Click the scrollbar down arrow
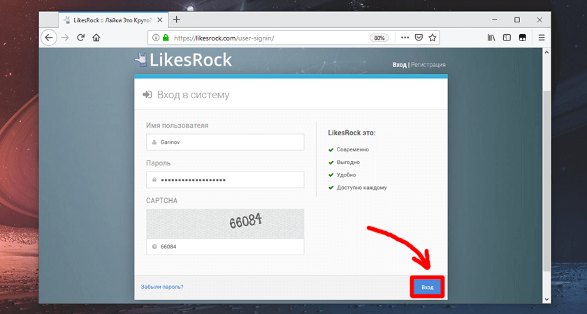Image resolution: width=587 pixels, height=314 pixels. point(546,299)
